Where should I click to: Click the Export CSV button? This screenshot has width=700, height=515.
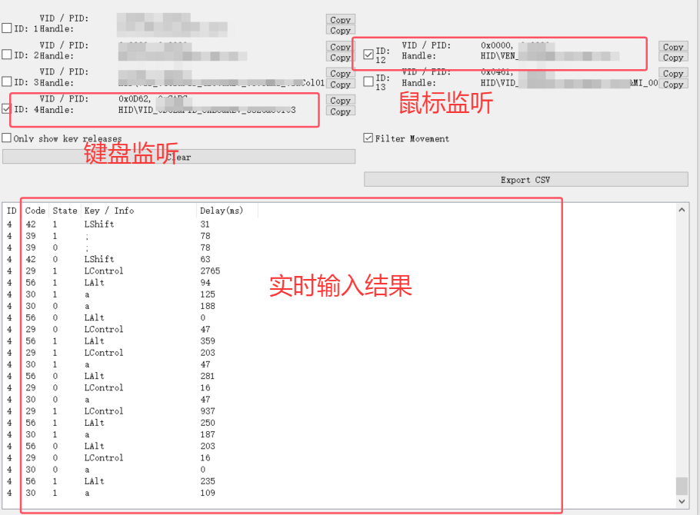[x=526, y=179]
